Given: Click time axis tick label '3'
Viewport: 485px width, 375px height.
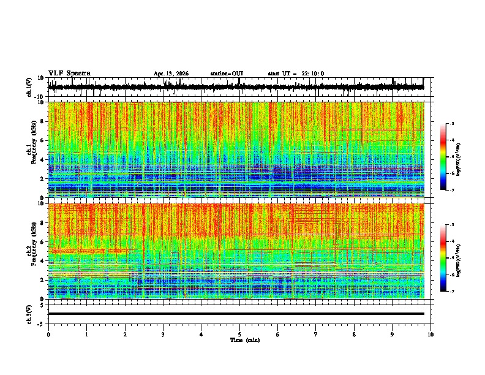Looking at the screenshot, I should [x=163, y=335].
